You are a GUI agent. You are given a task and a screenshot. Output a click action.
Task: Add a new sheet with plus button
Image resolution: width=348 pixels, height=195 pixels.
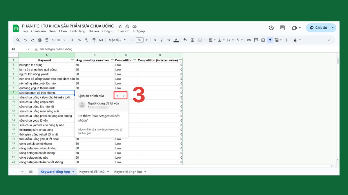(22, 171)
